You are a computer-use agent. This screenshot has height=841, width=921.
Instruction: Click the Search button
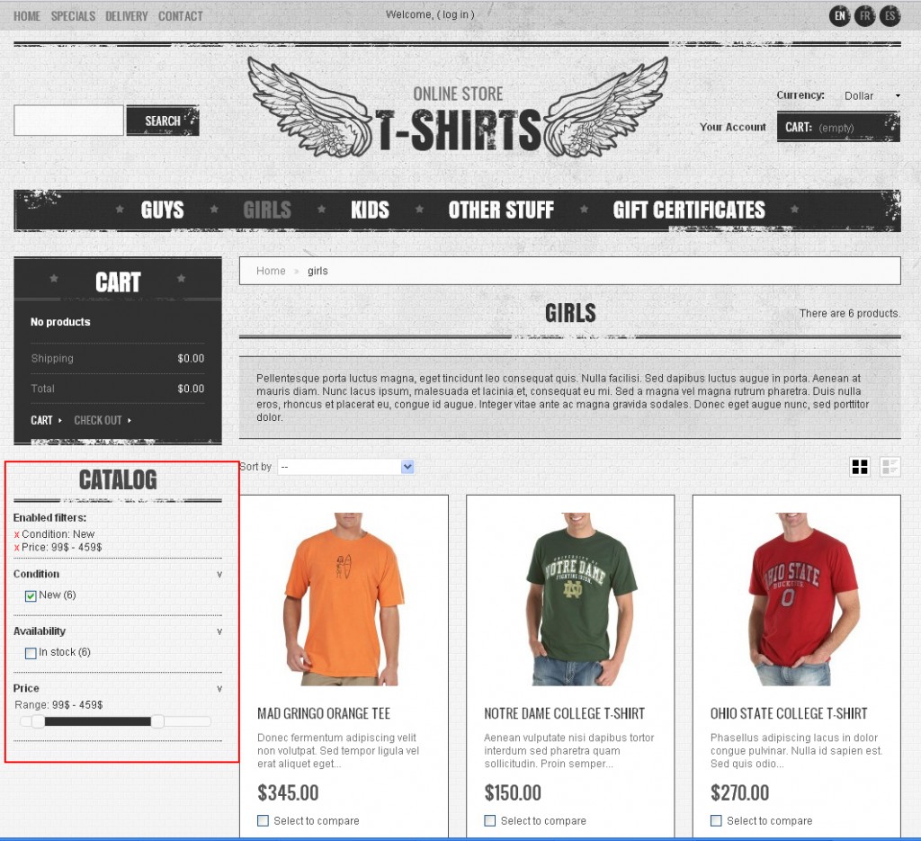pyautogui.click(x=163, y=121)
